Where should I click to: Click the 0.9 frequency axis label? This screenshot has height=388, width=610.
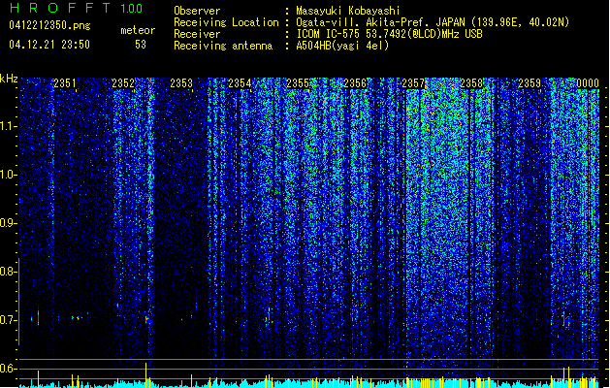[8, 223]
